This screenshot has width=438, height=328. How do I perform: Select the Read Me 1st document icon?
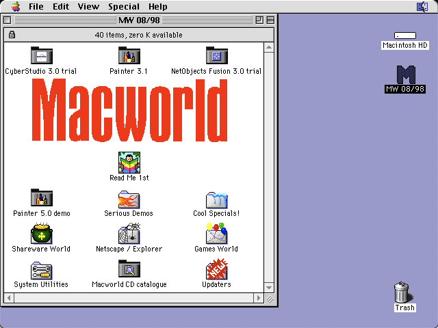click(129, 163)
